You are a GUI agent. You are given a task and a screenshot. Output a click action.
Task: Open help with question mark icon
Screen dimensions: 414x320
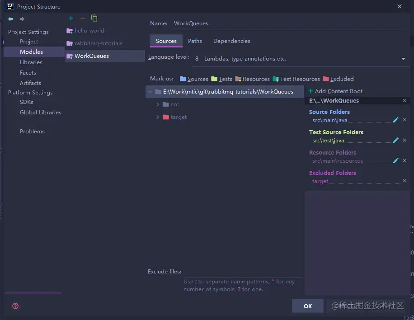[15, 306]
